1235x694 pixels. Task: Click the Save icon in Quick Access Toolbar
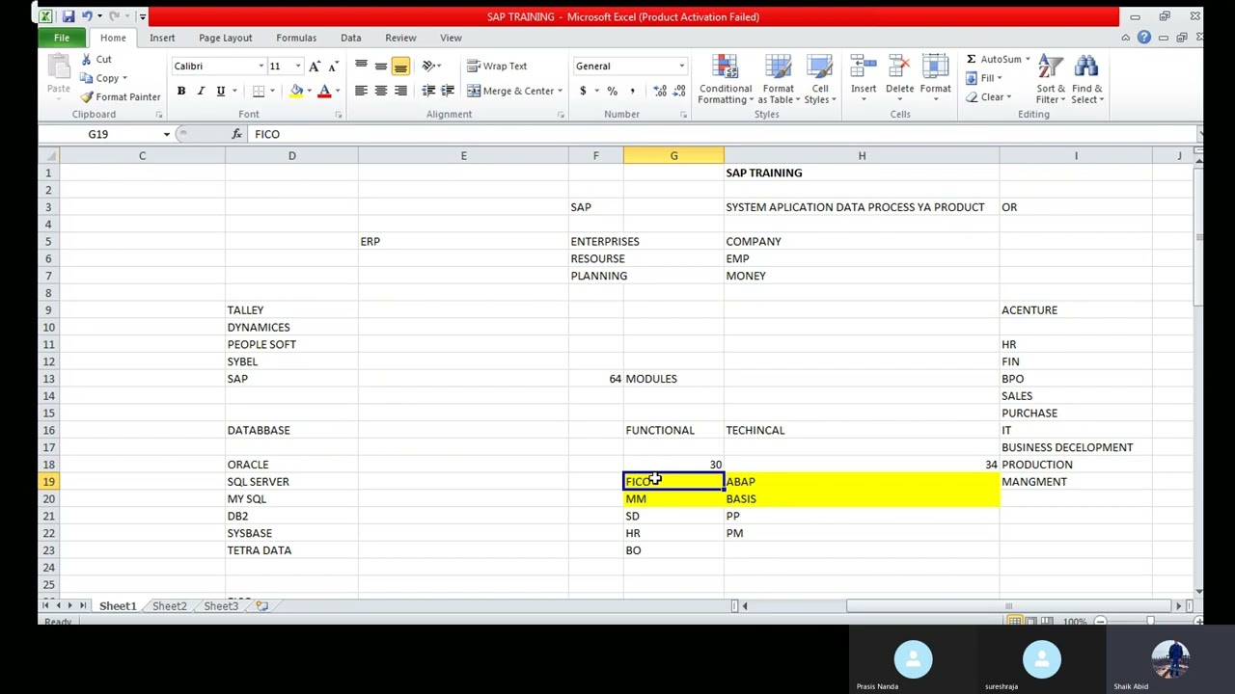[68, 16]
